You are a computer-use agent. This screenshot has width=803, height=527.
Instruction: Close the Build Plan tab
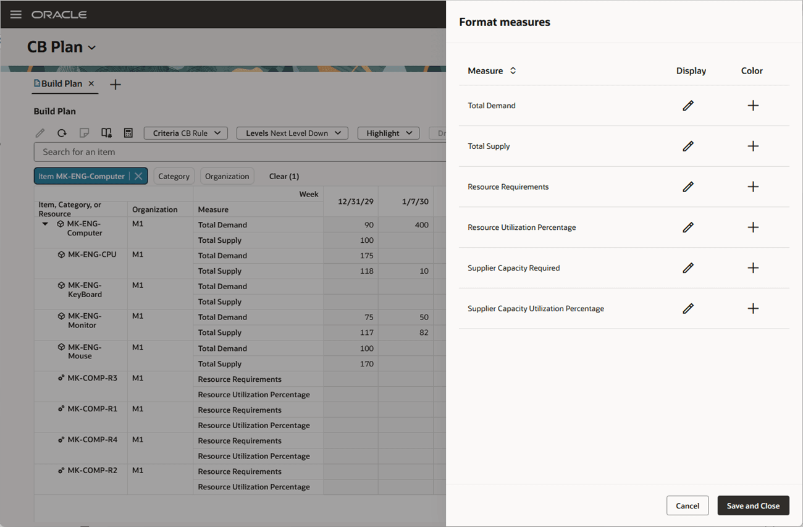tap(91, 83)
